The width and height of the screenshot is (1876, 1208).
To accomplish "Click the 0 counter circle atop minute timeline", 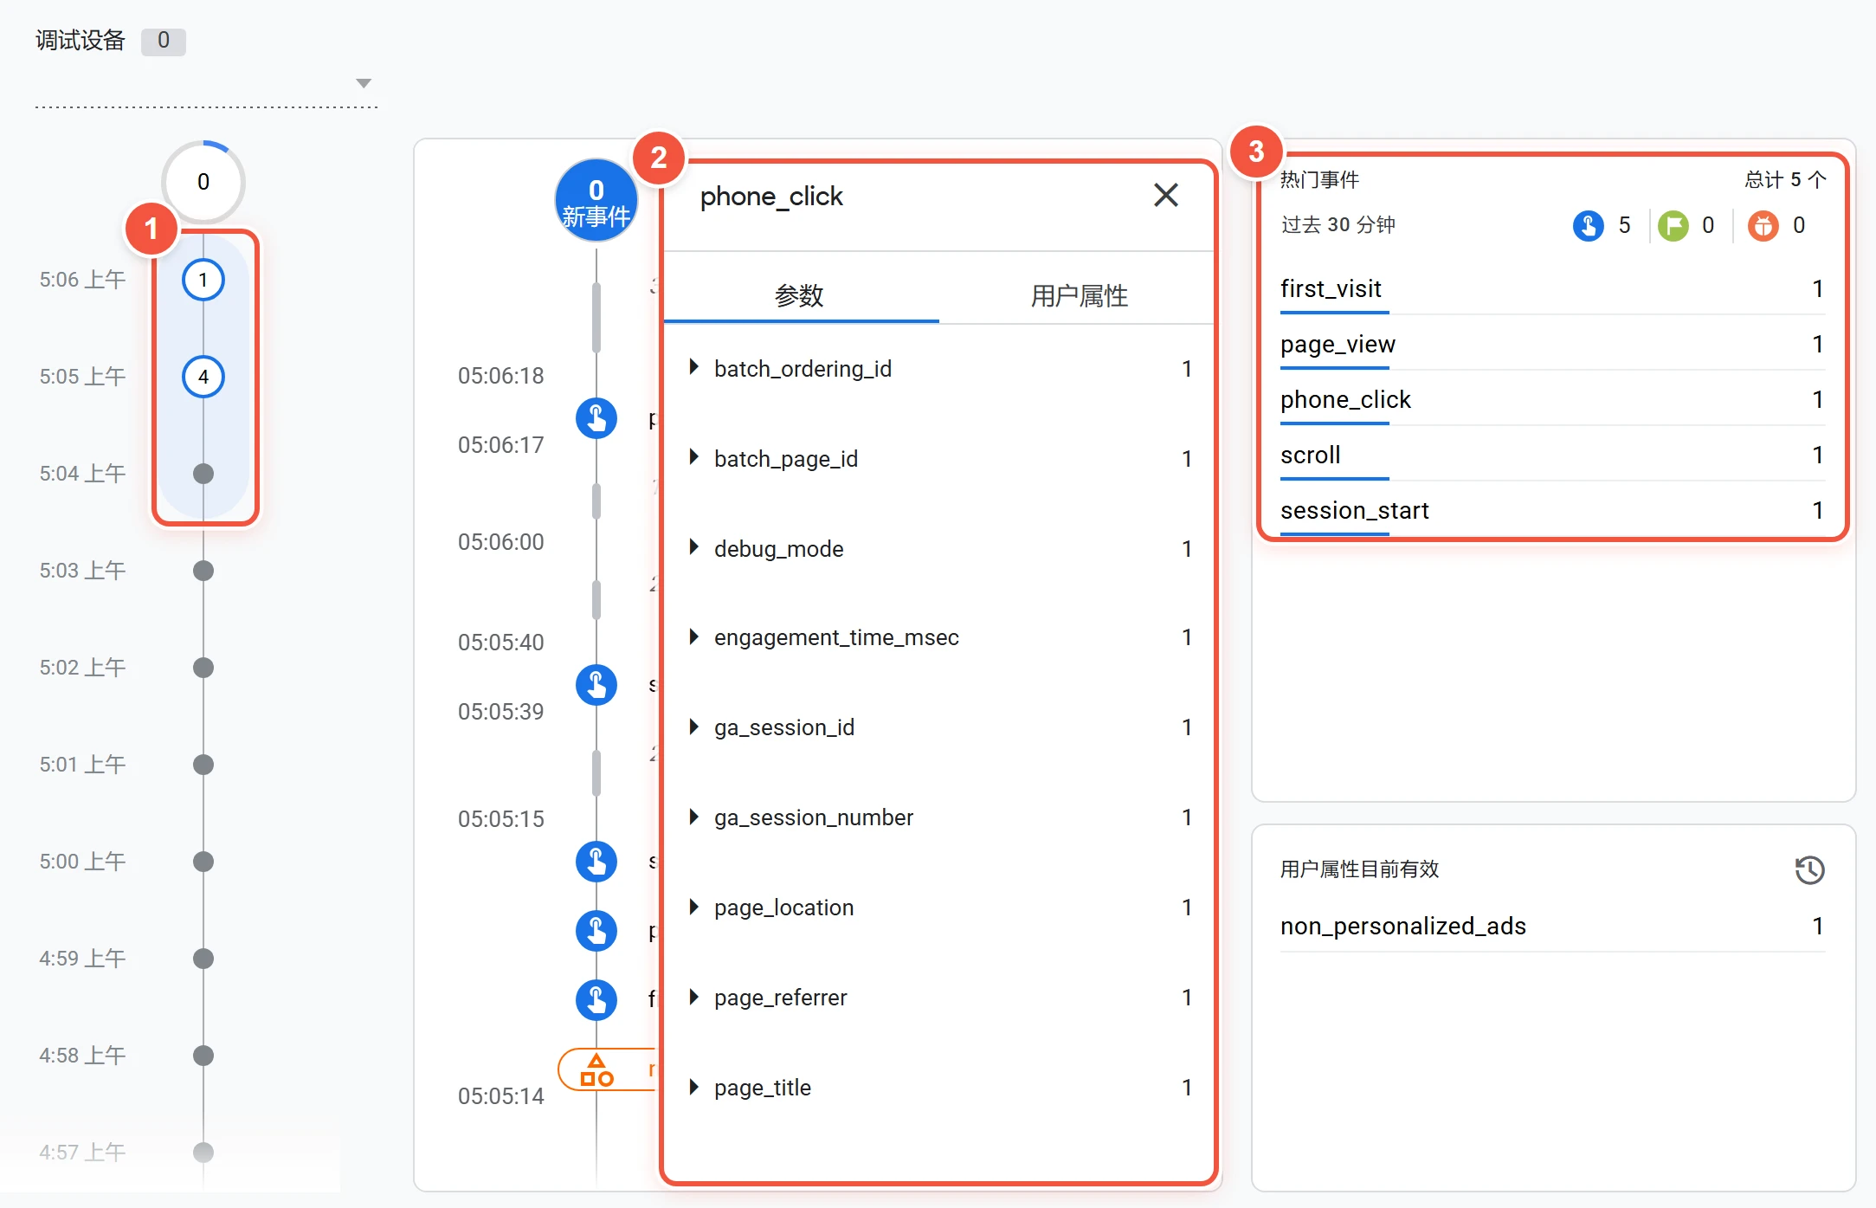I will click(x=203, y=182).
